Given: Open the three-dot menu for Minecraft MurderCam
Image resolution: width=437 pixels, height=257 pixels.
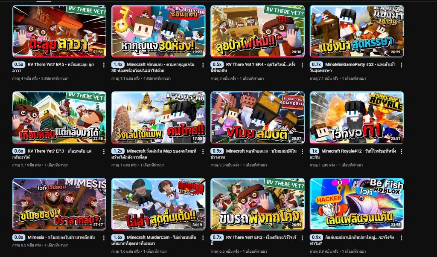Looking at the screenshot, I should [x=203, y=238].
